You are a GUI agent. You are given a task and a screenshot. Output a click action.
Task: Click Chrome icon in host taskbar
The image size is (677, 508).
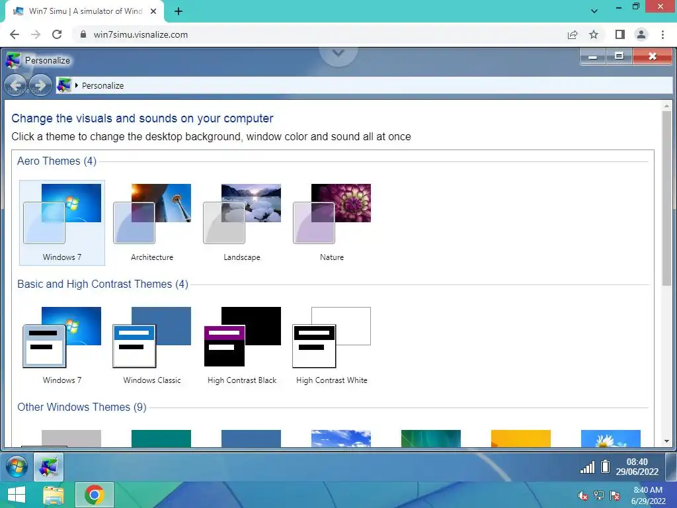[x=95, y=495]
